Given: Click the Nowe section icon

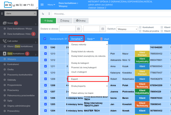Looking at the screenshot, I should point(5,23).
